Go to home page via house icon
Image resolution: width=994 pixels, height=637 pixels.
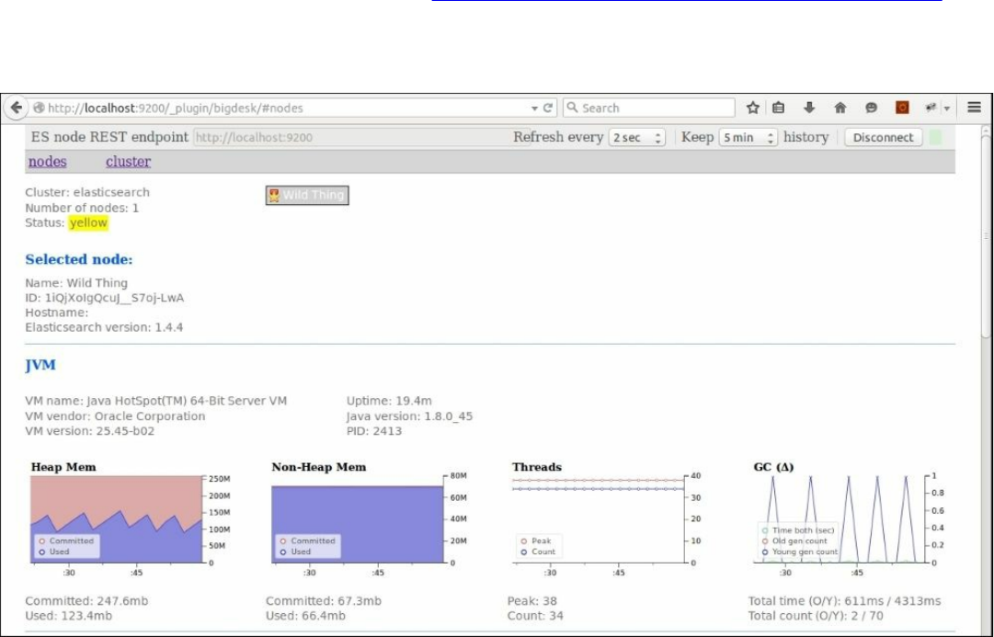click(x=840, y=108)
